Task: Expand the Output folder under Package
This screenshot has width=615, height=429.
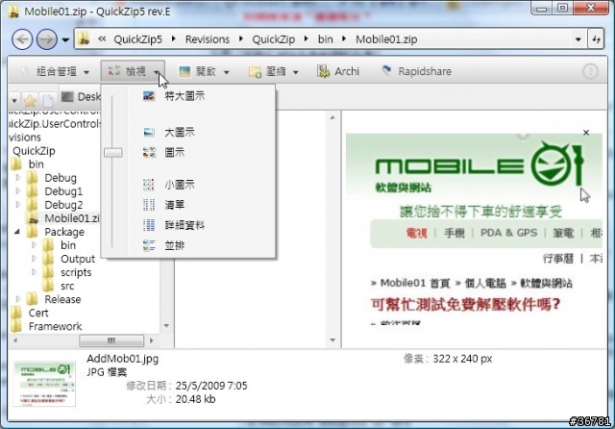Action: click(35, 259)
